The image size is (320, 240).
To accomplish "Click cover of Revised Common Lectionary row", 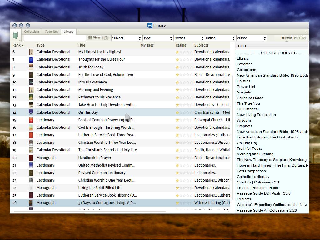I will [31, 172].
